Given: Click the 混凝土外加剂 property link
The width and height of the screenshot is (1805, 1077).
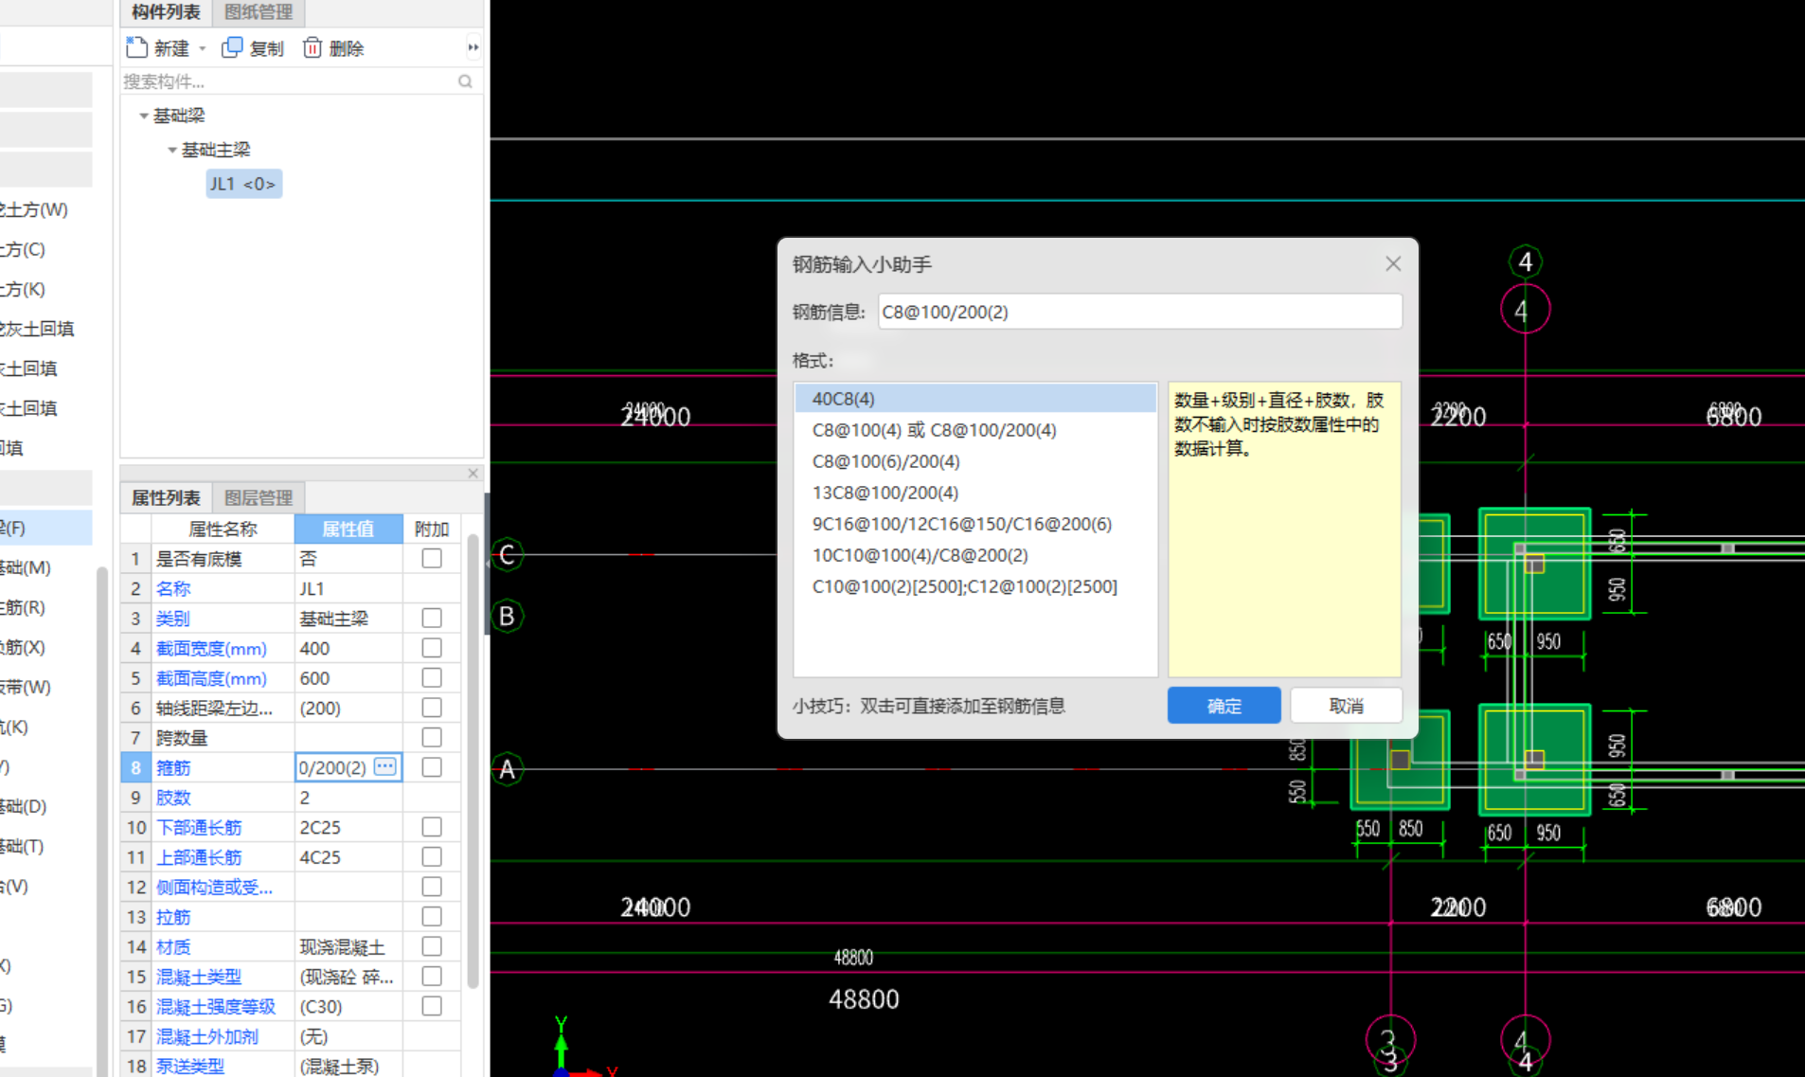Looking at the screenshot, I should [207, 1036].
